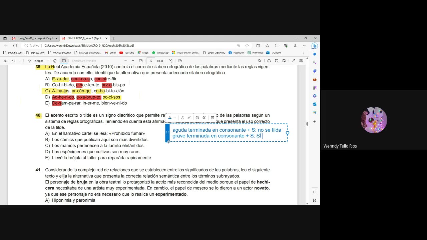Switch to Leng_Sem10 PDF tab
Image resolution: width=427 pixels, height=240 pixels.
click(x=35, y=38)
